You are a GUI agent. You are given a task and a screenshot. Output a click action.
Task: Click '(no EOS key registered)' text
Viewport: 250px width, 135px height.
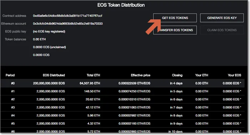coord(49,32)
